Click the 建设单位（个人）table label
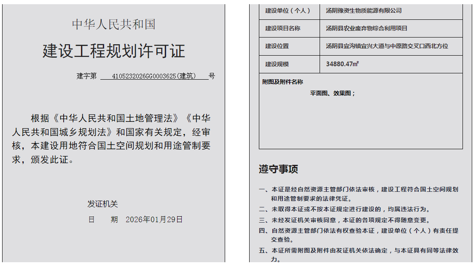Screen dimensions: 476x266 tap(288, 11)
